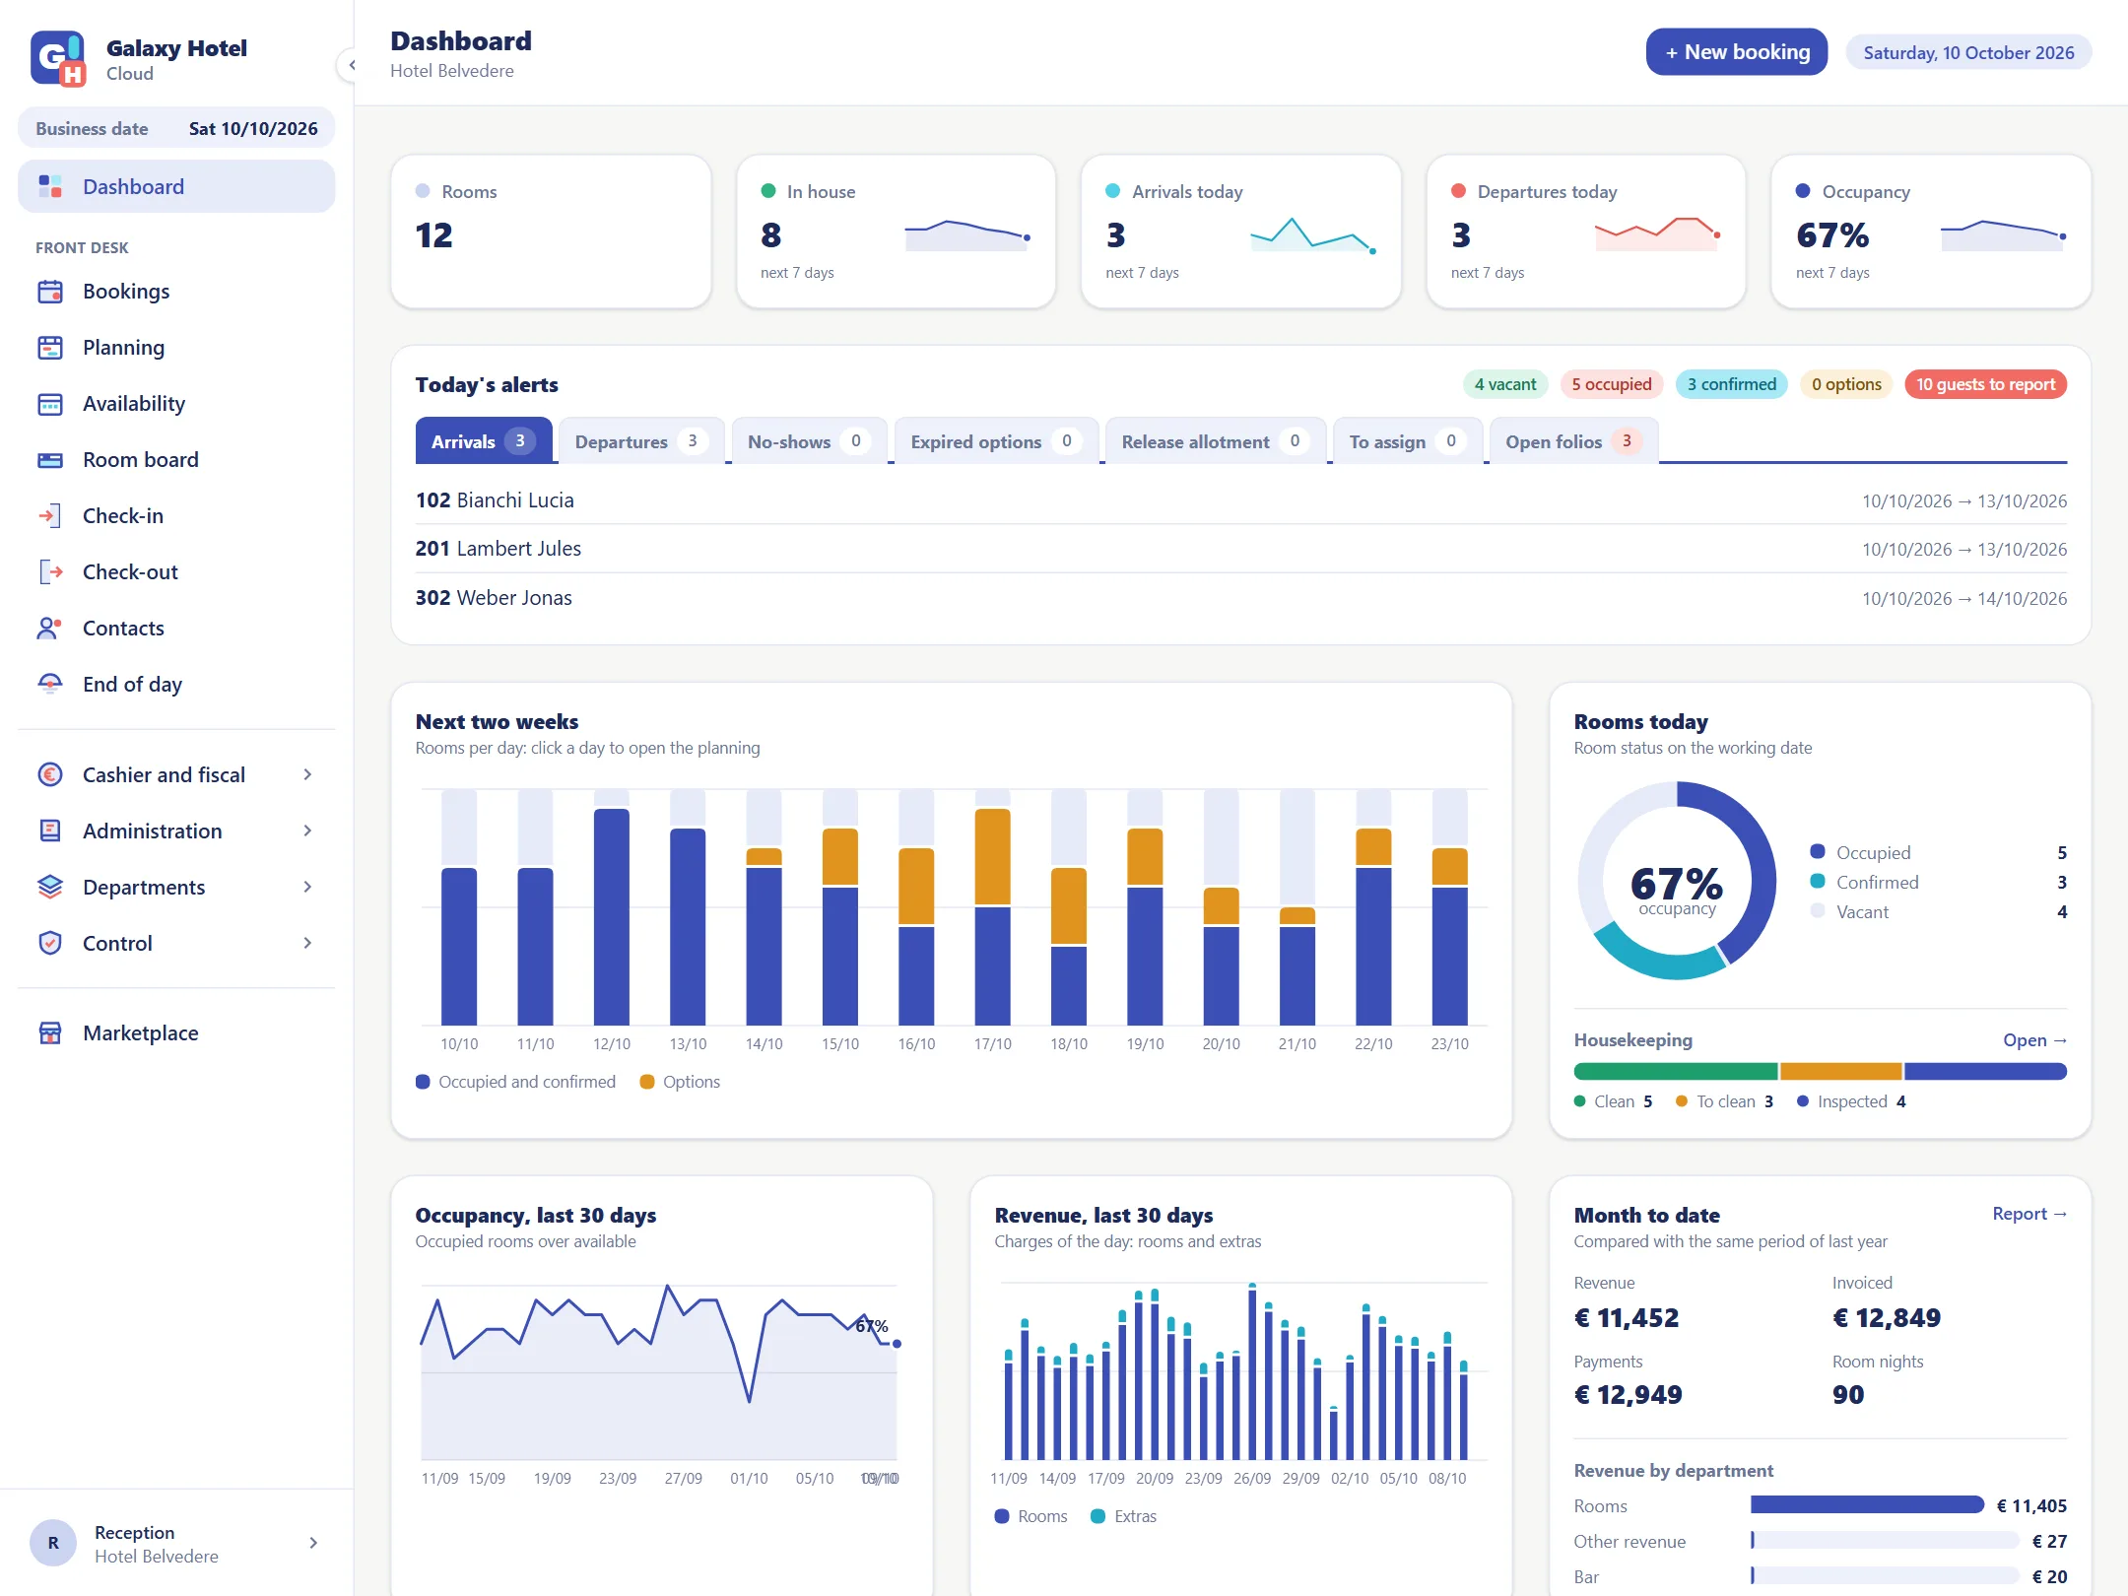2128x1596 pixels.
Task: Open the Housekeeping link
Action: 2034,1040
